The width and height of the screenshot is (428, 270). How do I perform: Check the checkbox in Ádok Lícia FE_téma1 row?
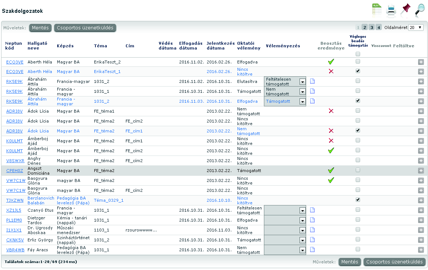[358, 110]
